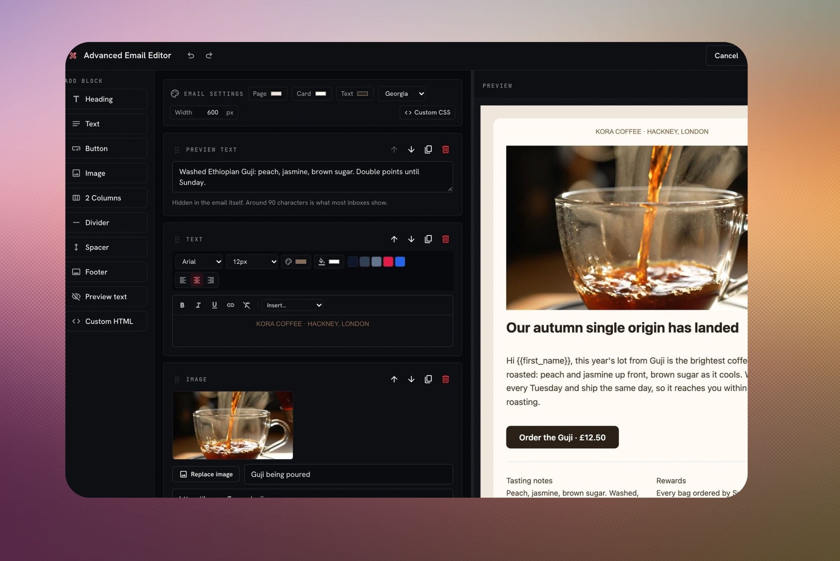840x561 pixels.
Task: Delete the Image block
Action: 446,379
